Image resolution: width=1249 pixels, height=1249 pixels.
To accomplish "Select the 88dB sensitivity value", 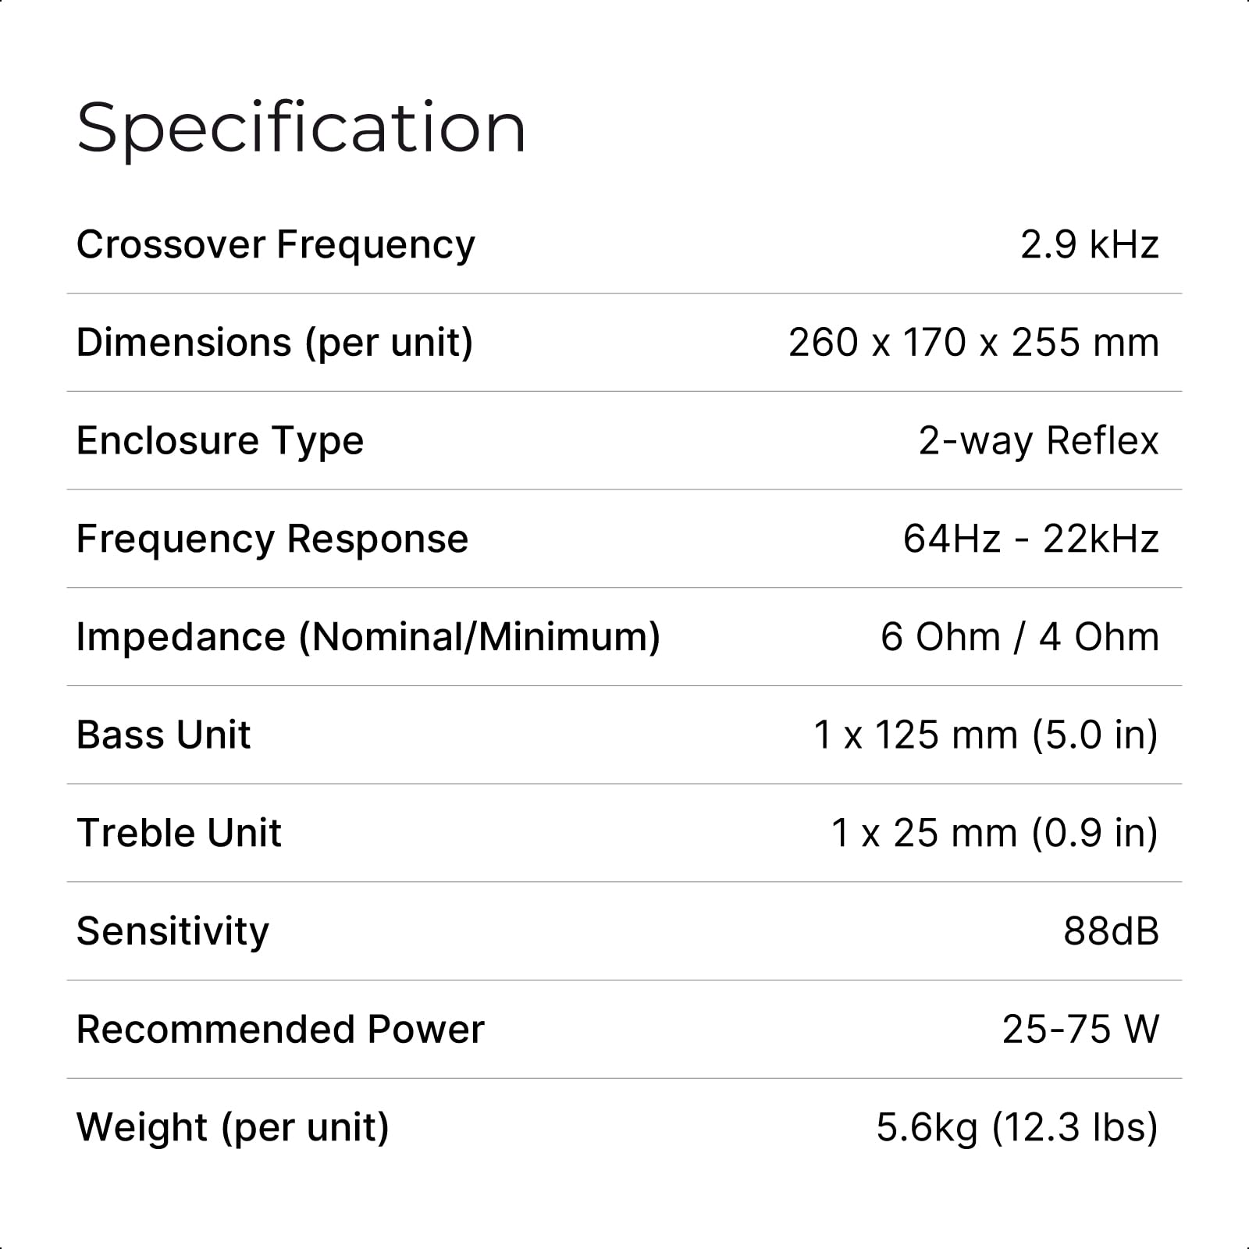I will [x=1111, y=931].
